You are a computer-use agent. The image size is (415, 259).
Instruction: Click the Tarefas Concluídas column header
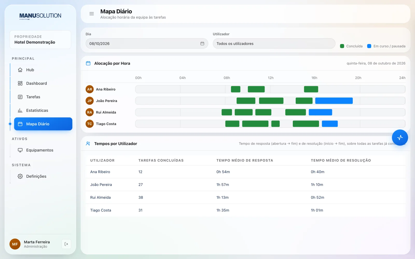pos(161,160)
